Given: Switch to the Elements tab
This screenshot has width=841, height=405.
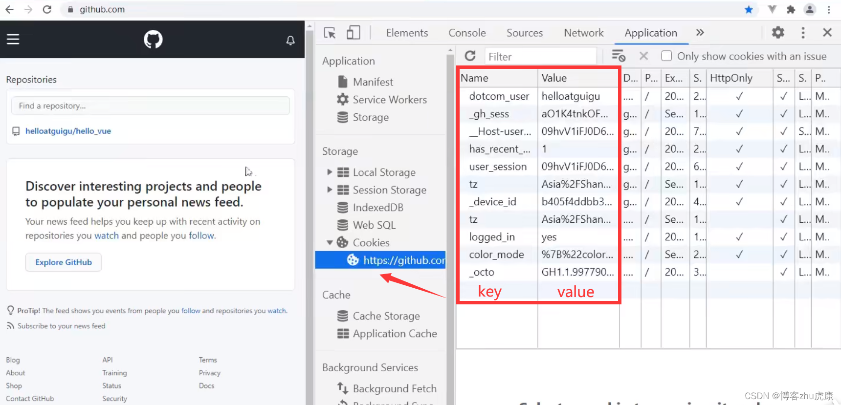Looking at the screenshot, I should (x=407, y=33).
